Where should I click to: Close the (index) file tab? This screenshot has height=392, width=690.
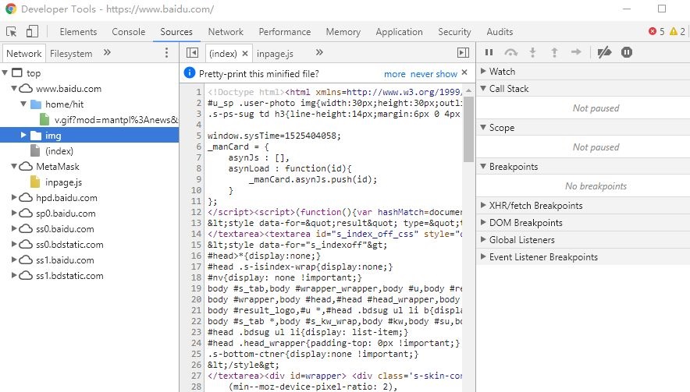(x=244, y=54)
